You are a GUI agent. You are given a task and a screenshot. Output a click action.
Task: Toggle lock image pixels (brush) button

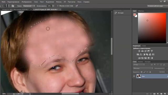point(145,72)
